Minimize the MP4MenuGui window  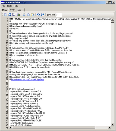[107, 2]
